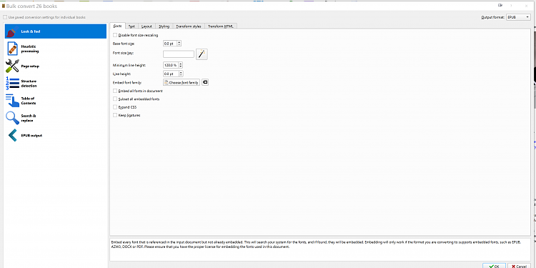Open Structure detection list icon
Image resolution: width=536 pixels, height=268 pixels.
(12, 84)
